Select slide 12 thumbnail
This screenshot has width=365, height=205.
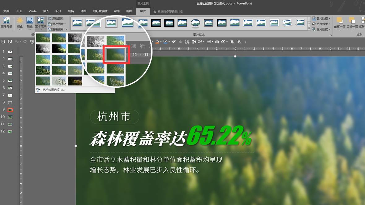[10, 132]
